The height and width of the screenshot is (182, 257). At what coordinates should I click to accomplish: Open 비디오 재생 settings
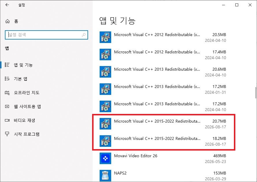[x=25, y=120]
